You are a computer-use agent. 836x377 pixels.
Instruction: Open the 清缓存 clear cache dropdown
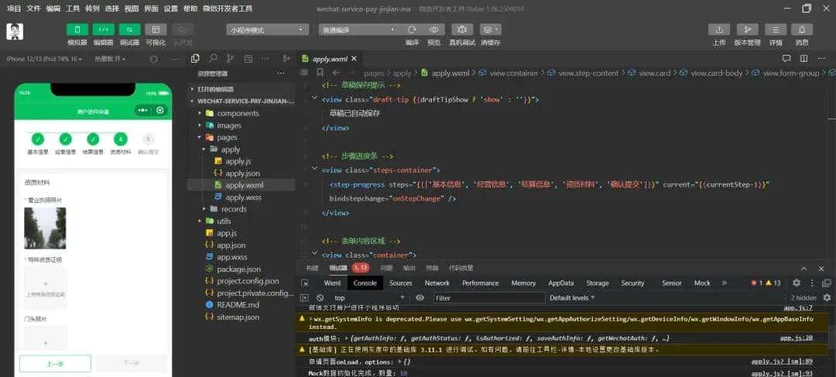[x=491, y=30]
